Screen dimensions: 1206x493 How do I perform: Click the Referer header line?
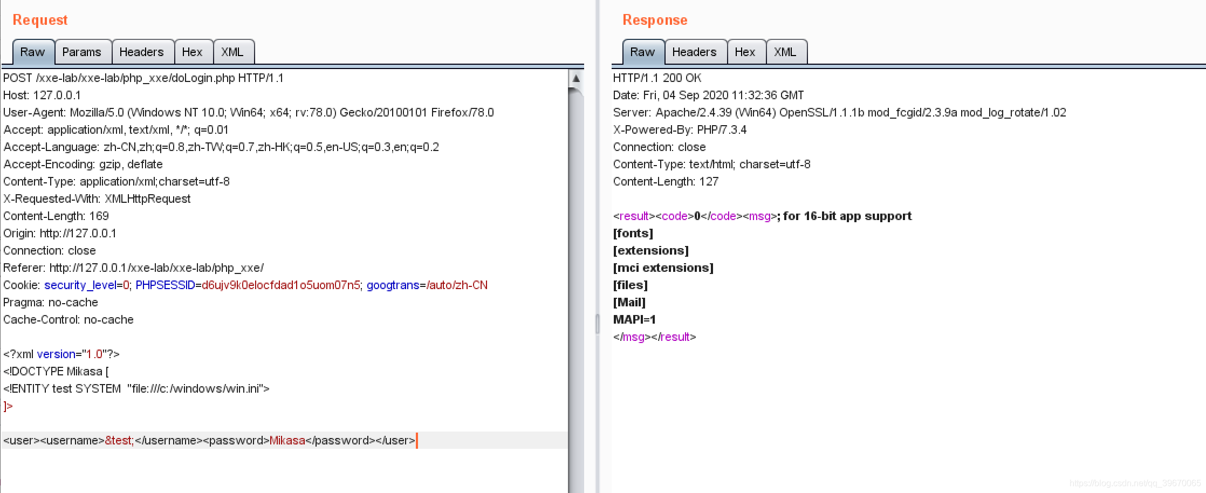click(x=134, y=268)
